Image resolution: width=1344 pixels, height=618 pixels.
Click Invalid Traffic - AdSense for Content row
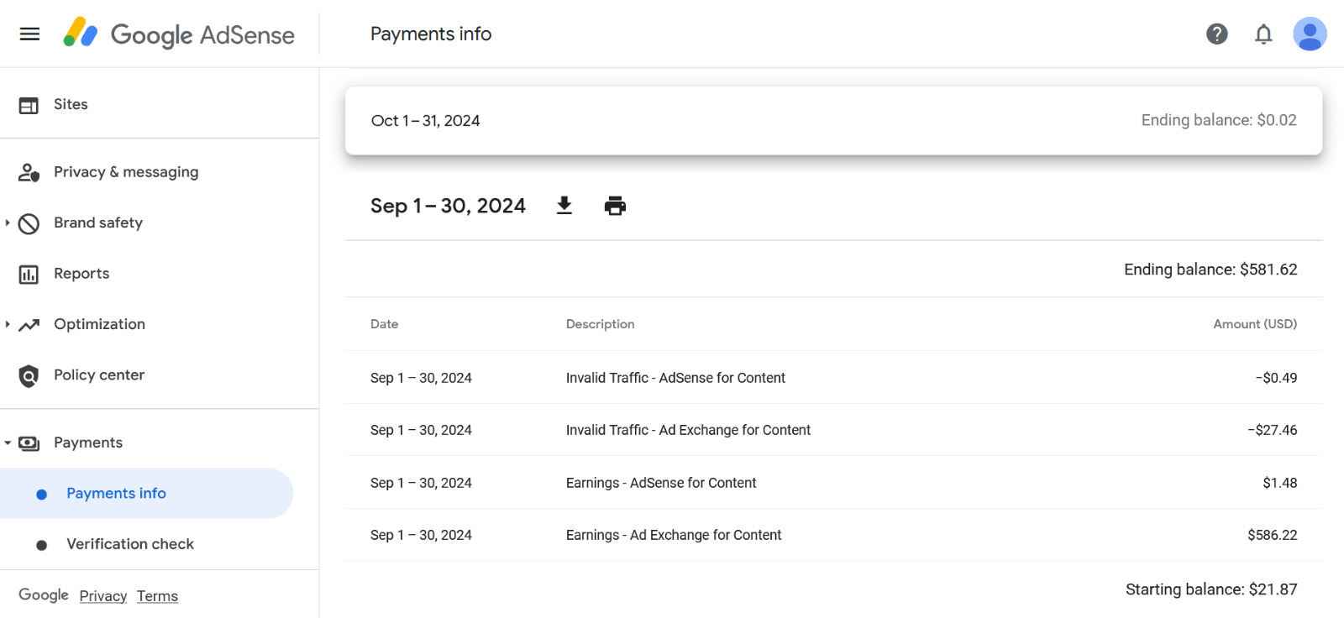coord(833,378)
